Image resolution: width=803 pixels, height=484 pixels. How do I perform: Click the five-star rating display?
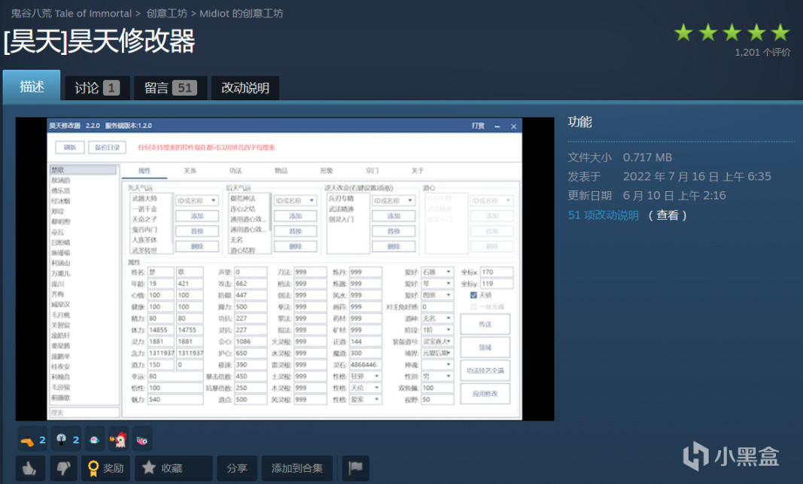pos(732,33)
